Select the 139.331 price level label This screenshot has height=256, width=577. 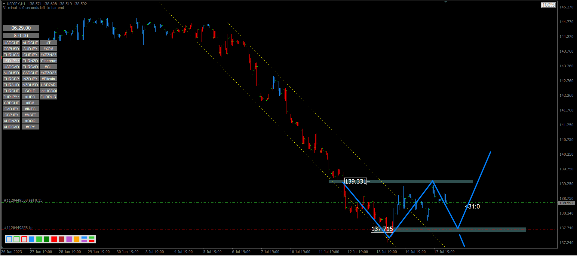pos(355,181)
